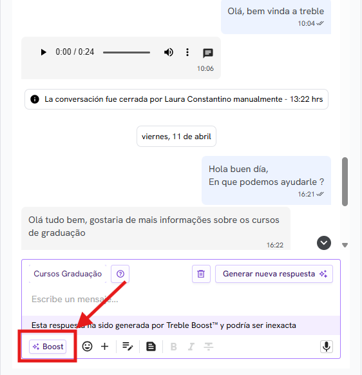Screen dimensions: 362x375
Task: Record a voice message with microphone
Action: (x=327, y=347)
